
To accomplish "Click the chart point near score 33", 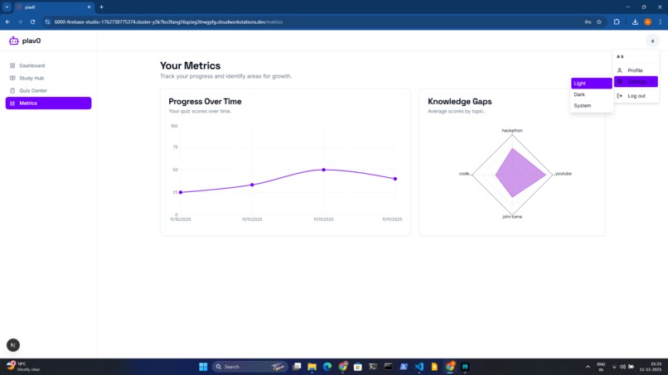I will pyautogui.click(x=252, y=185).
